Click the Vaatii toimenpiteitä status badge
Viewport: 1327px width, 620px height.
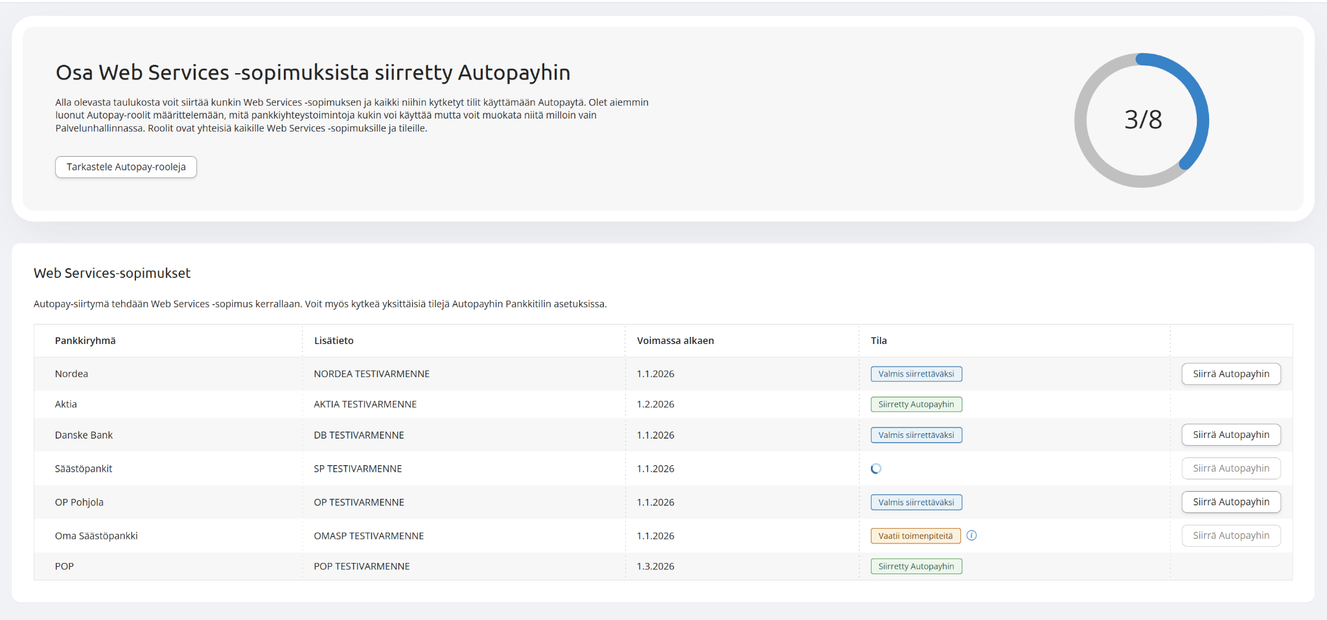click(x=915, y=536)
